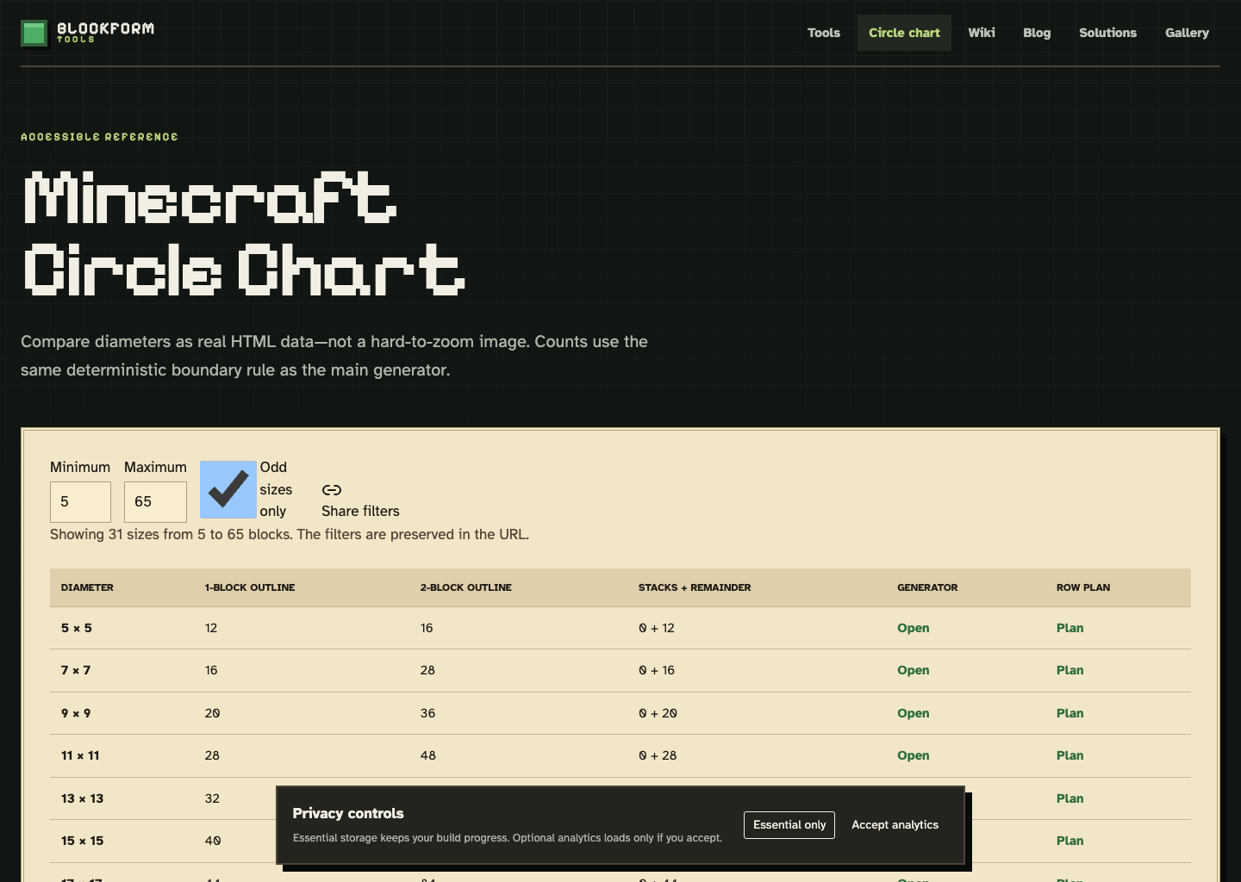
Task: Open generator for the 5 × 5 row
Action: tap(913, 628)
